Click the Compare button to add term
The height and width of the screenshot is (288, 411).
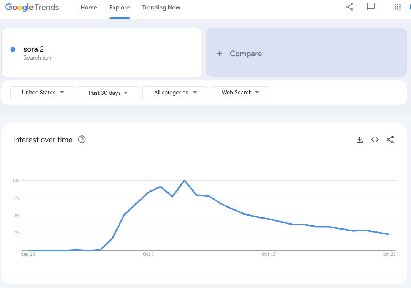(245, 54)
